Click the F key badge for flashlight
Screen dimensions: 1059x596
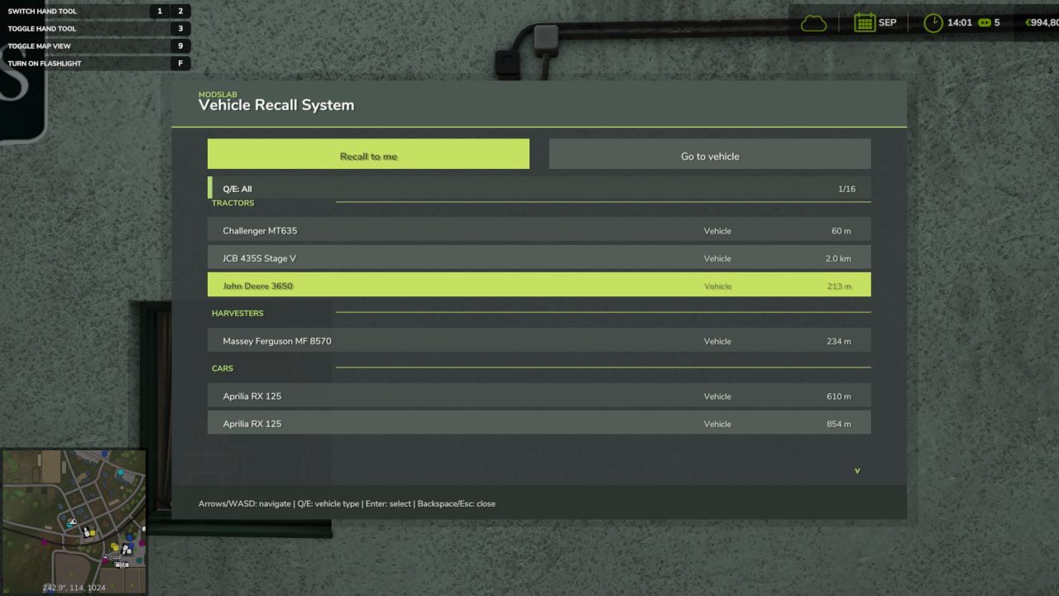point(181,63)
